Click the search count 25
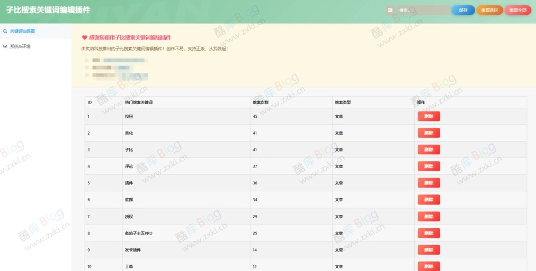 [255, 233]
